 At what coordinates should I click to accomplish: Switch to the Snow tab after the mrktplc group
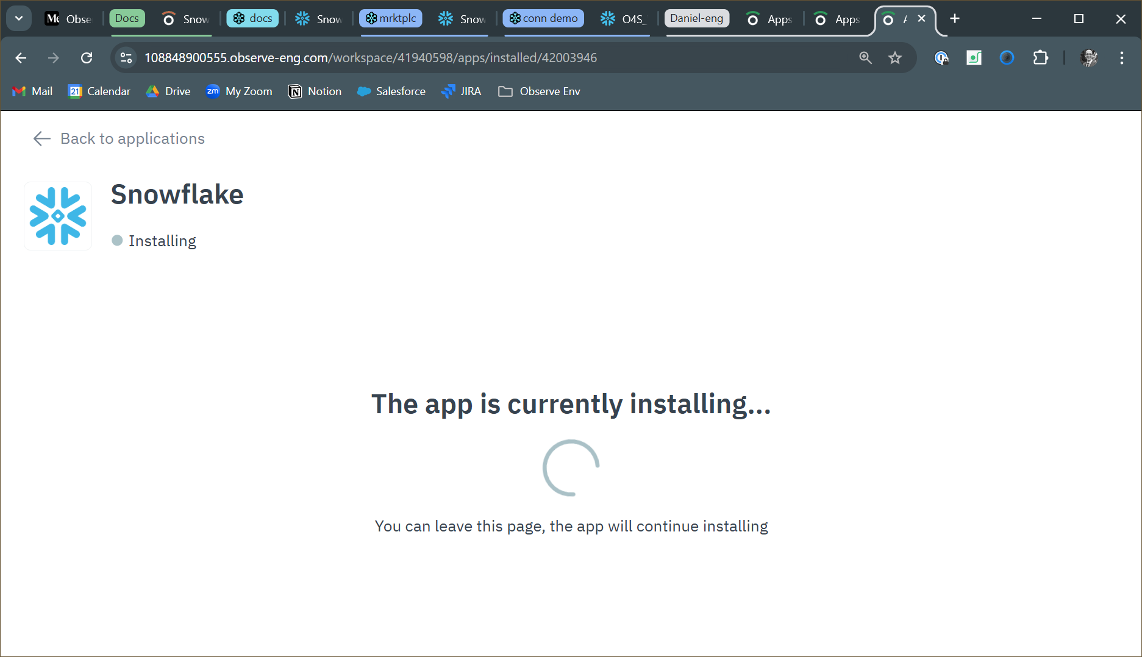(x=462, y=19)
